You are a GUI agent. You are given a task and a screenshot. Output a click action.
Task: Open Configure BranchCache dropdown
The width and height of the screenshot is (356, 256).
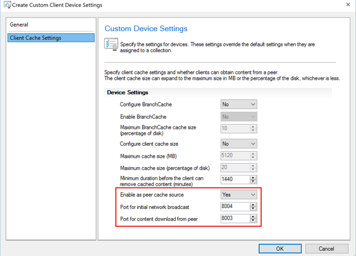(239, 104)
